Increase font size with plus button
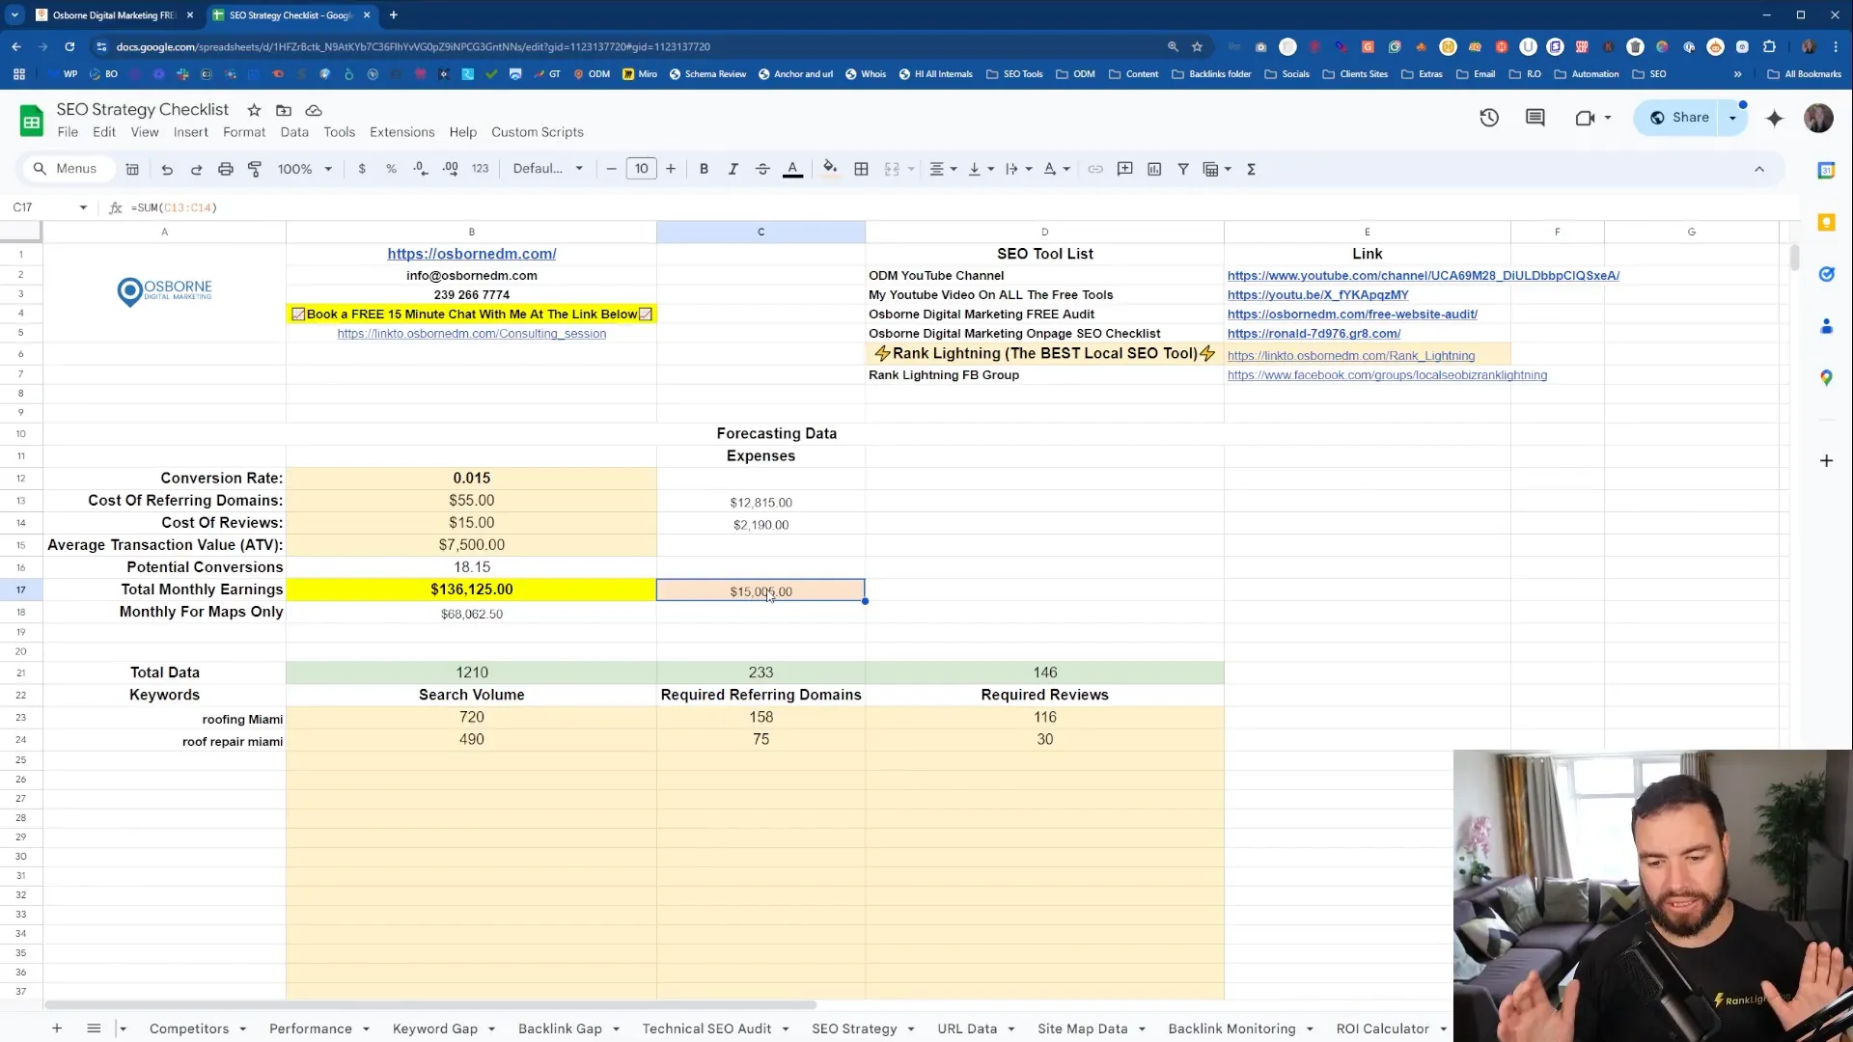The width and height of the screenshot is (1853, 1042). coord(671,169)
